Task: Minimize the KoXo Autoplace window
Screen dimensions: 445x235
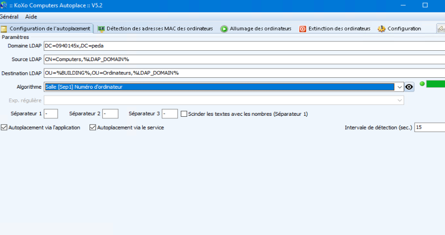Action: click(x=403, y=5)
